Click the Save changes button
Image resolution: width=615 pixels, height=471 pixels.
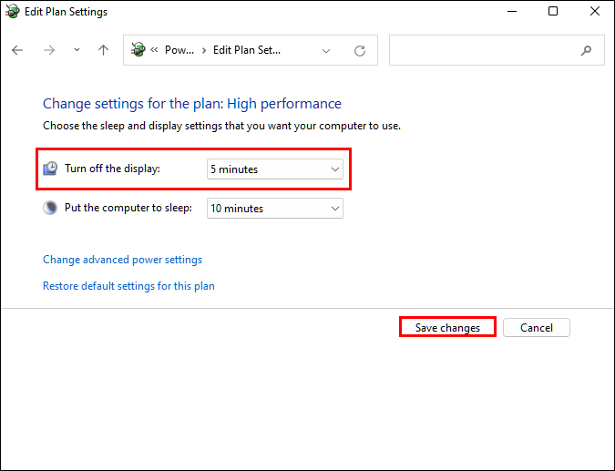447,328
